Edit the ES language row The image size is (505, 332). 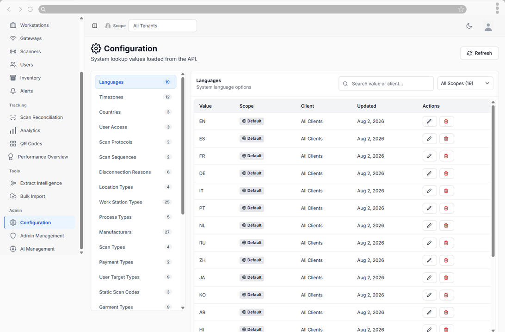[429, 139]
